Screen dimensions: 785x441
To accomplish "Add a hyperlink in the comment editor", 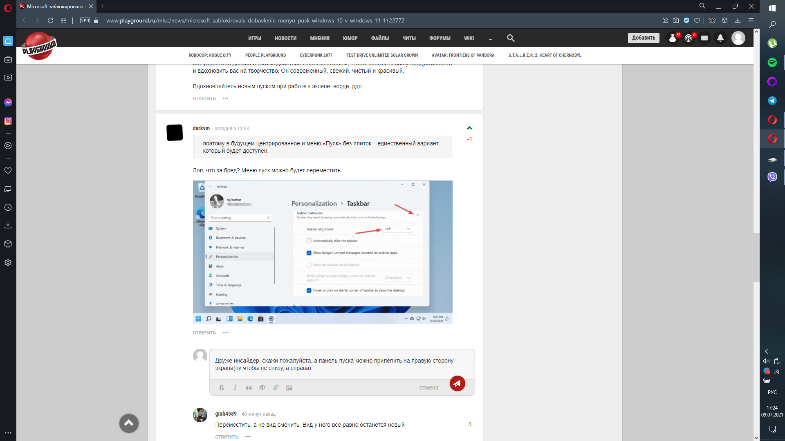I will pos(276,388).
